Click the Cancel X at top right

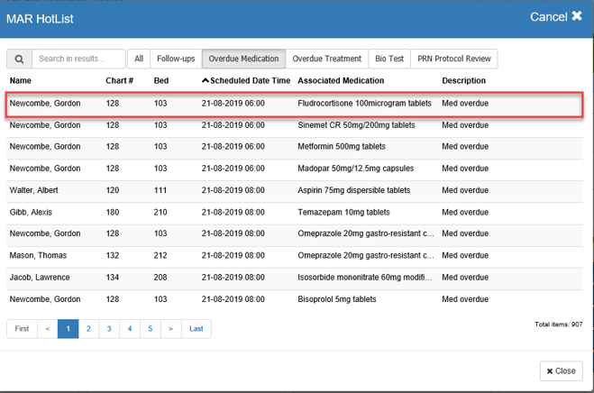[555, 17]
